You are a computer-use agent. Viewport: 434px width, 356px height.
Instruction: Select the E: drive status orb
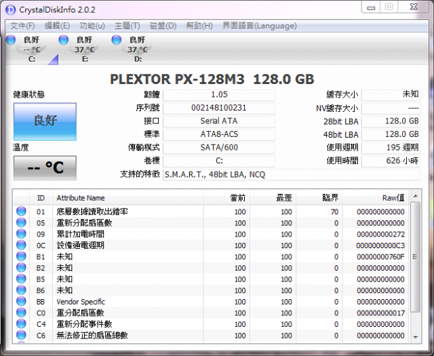tap(64, 40)
